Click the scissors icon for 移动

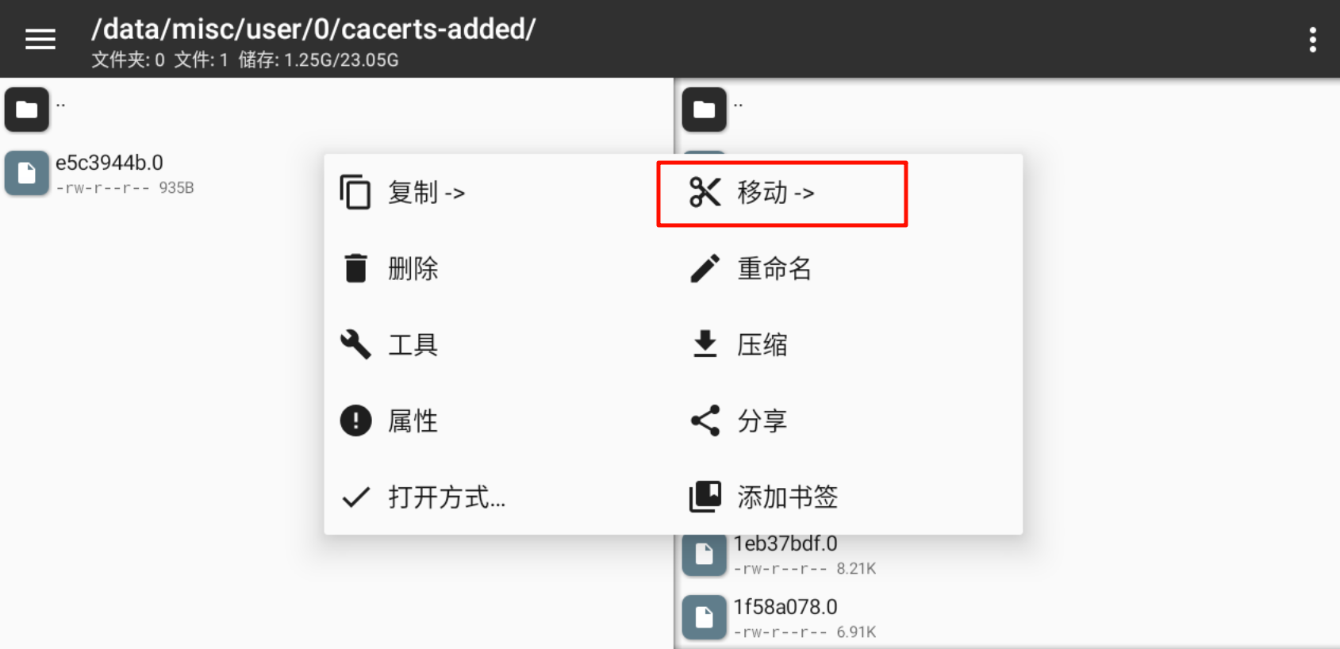(x=705, y=192)
